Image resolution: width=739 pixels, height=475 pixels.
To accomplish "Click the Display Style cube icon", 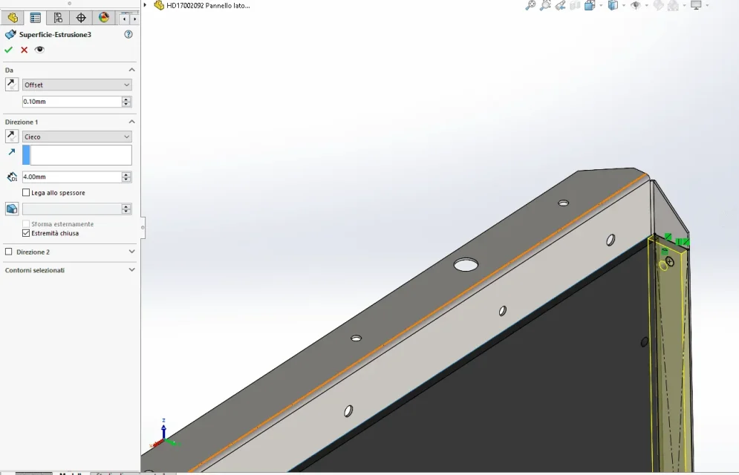I will [x=613, y=5].
